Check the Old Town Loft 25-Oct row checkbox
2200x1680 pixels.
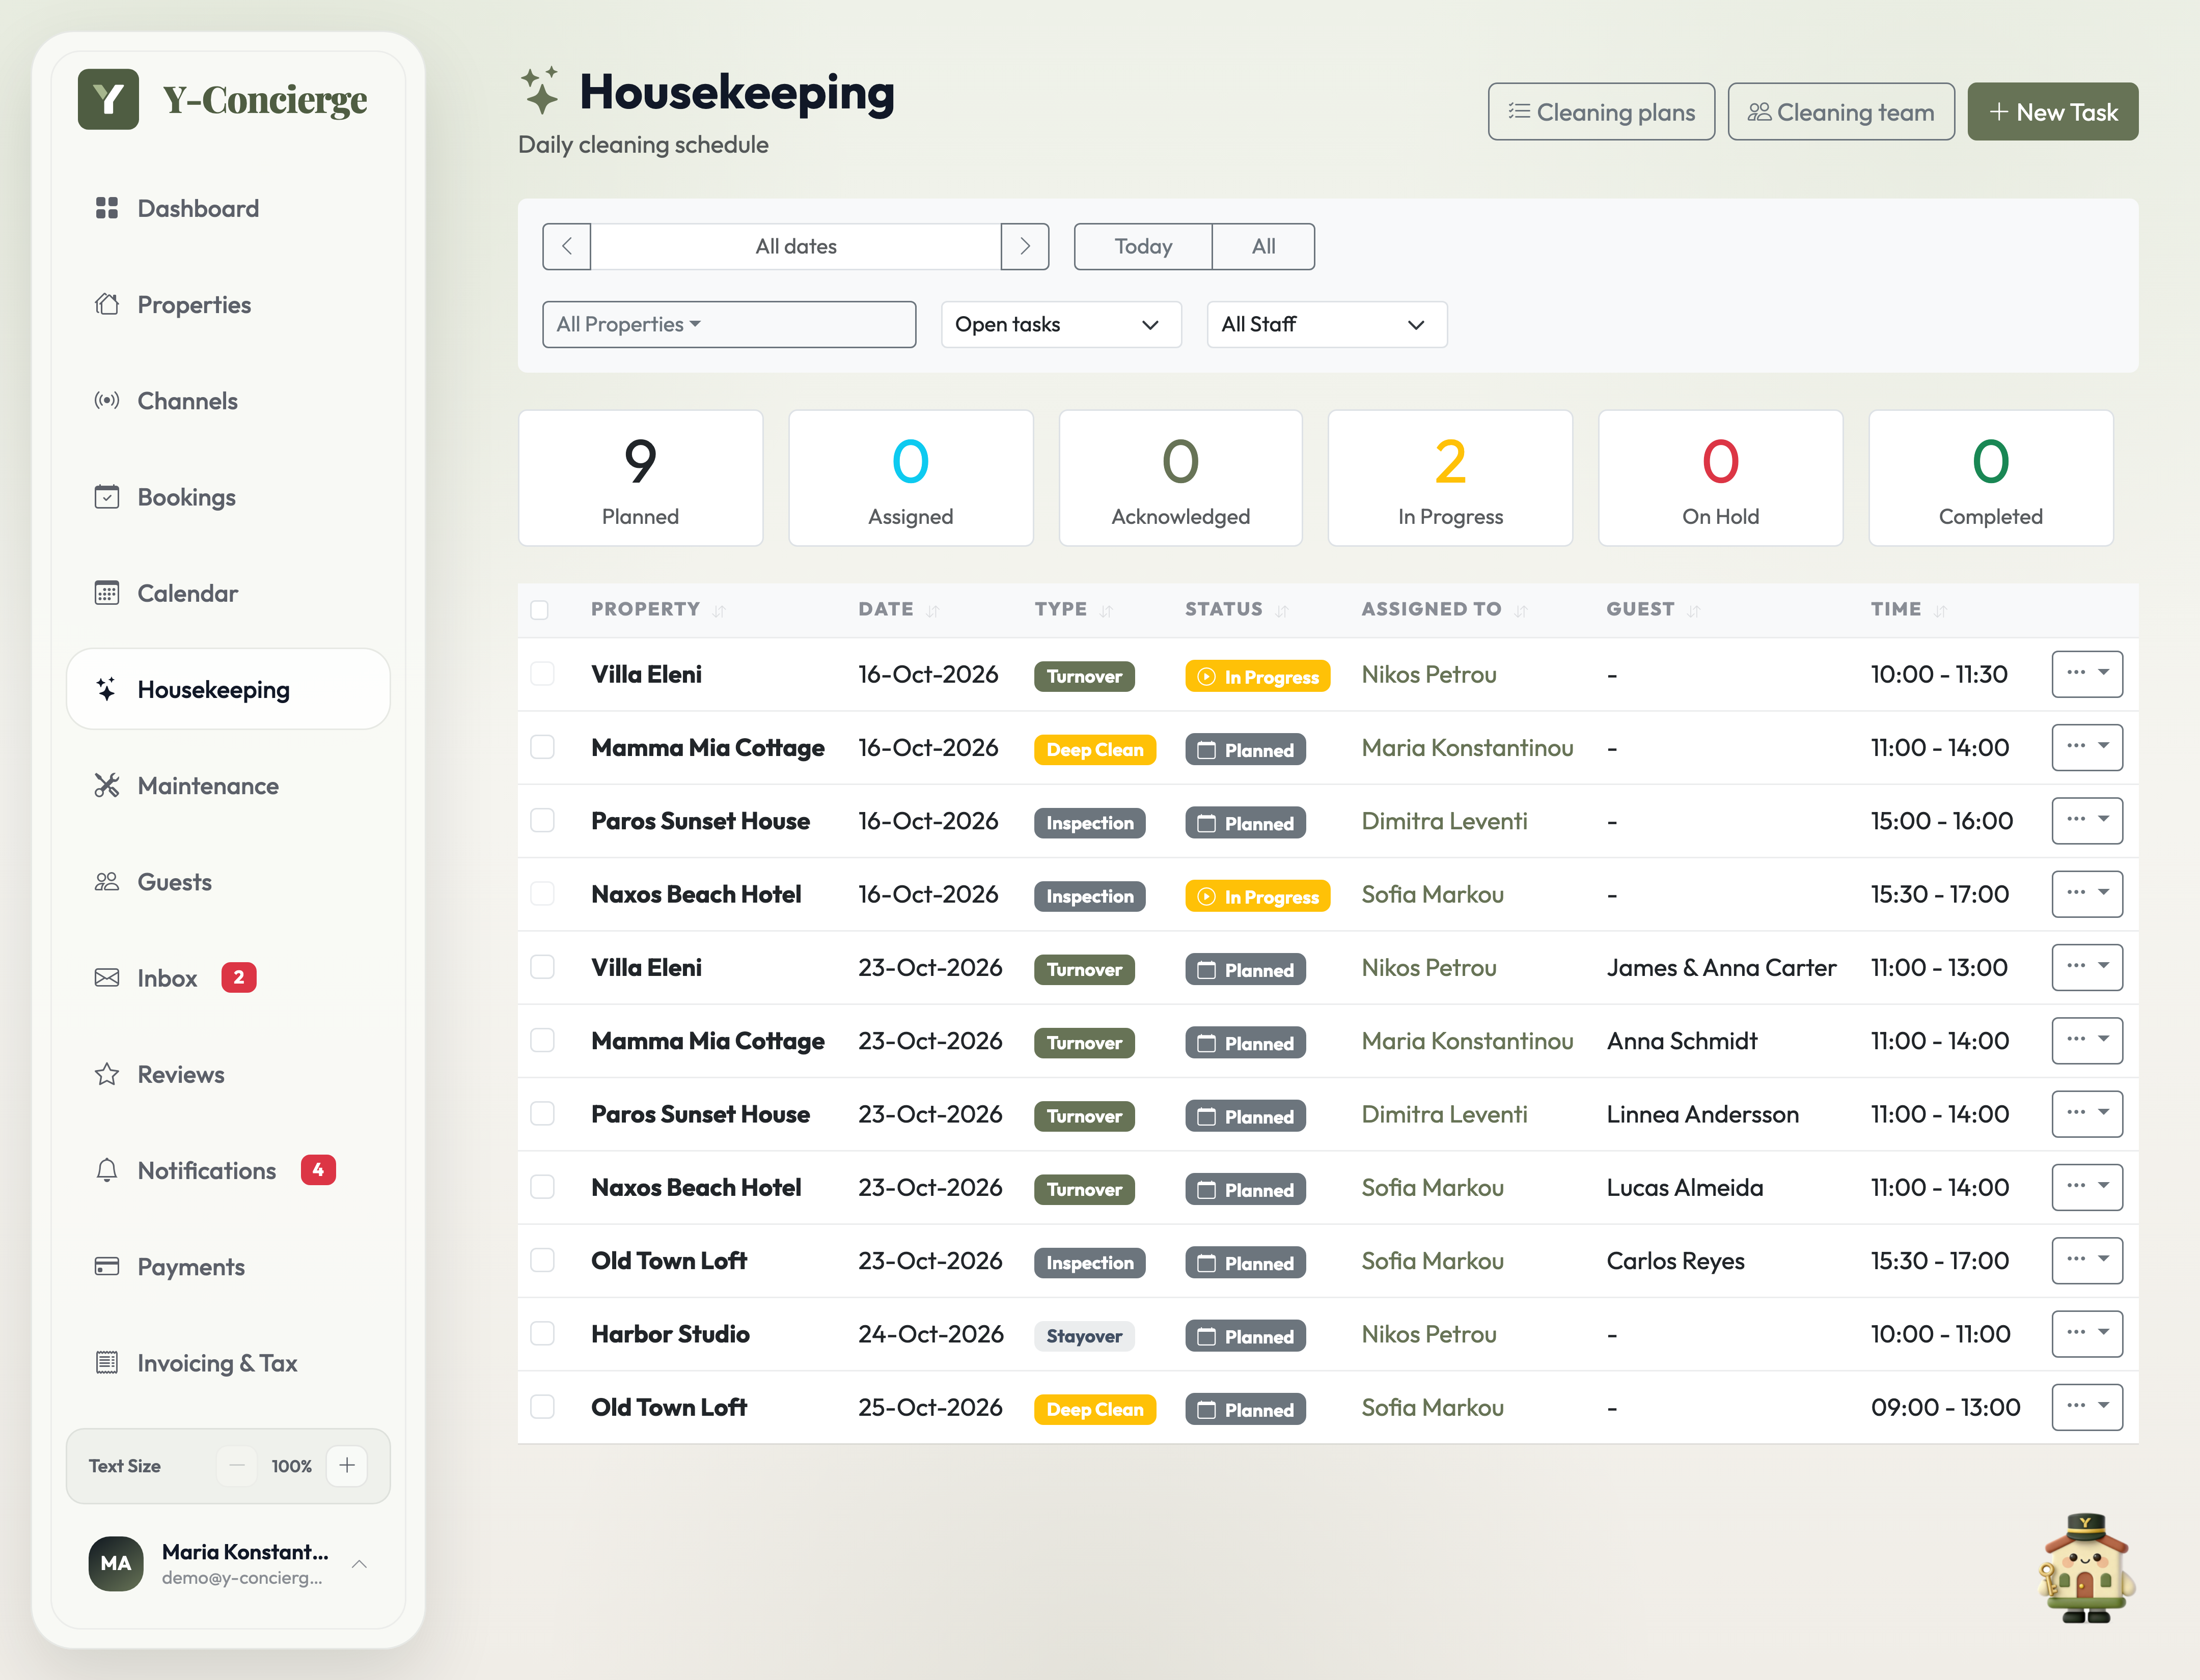(542, 1407)
